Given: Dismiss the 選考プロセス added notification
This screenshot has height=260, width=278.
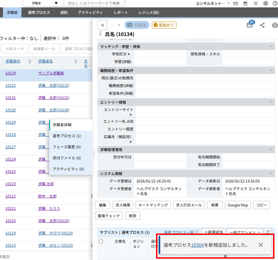Looking at the screenshot, I should 261,245.
